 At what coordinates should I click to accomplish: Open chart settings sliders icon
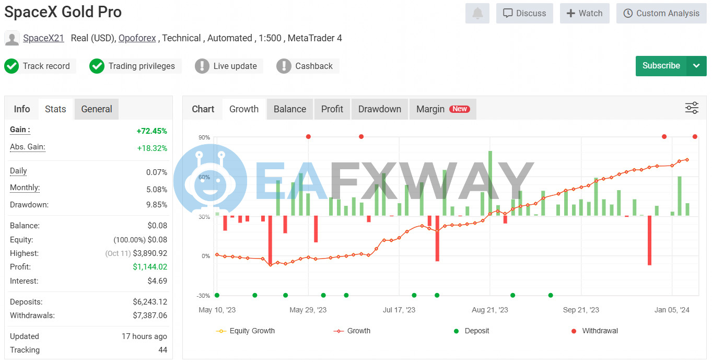coord(692,108)
